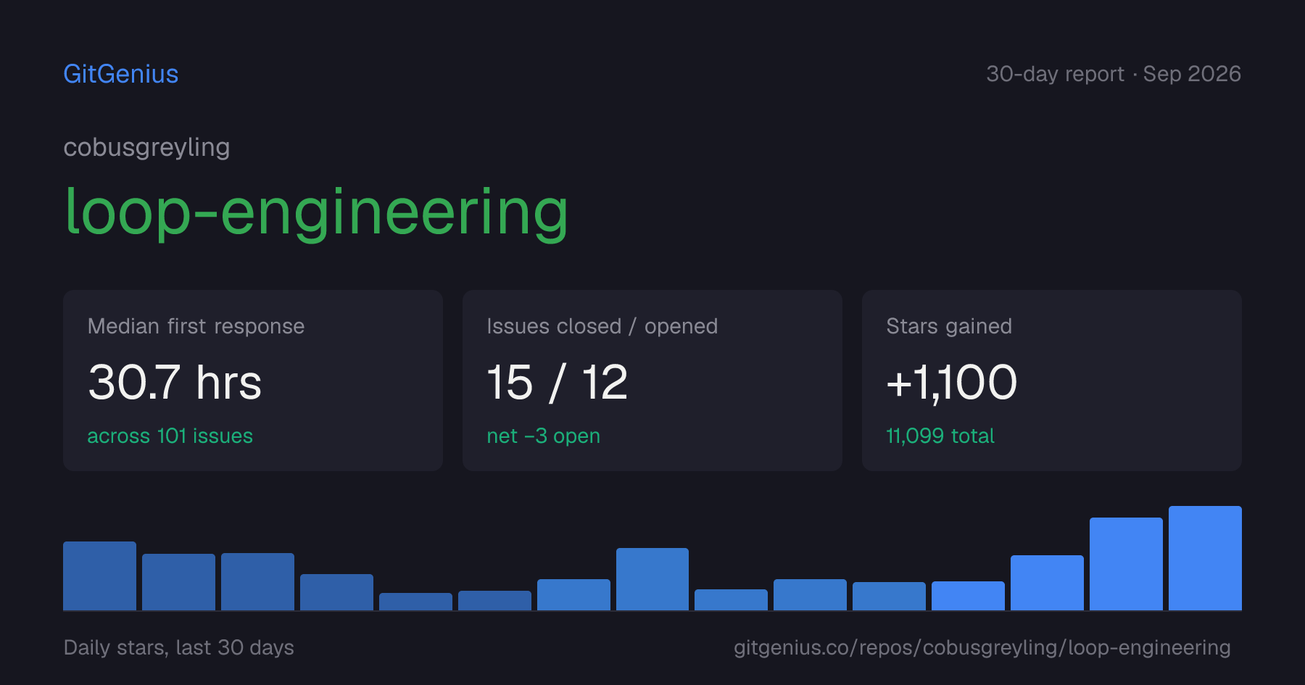Select the +1,100 stars value
This screenshot has width=1305, height=685.
click(952, 383)
